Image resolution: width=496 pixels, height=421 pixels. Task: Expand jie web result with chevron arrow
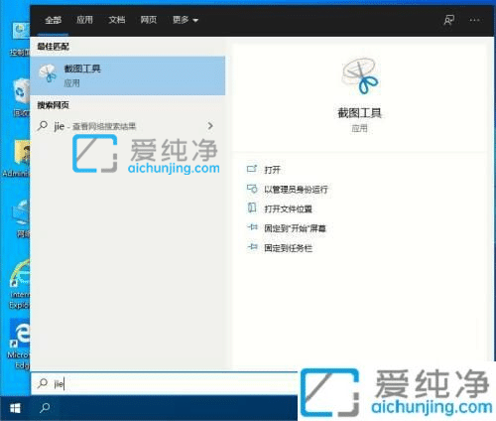click(210, 126)
